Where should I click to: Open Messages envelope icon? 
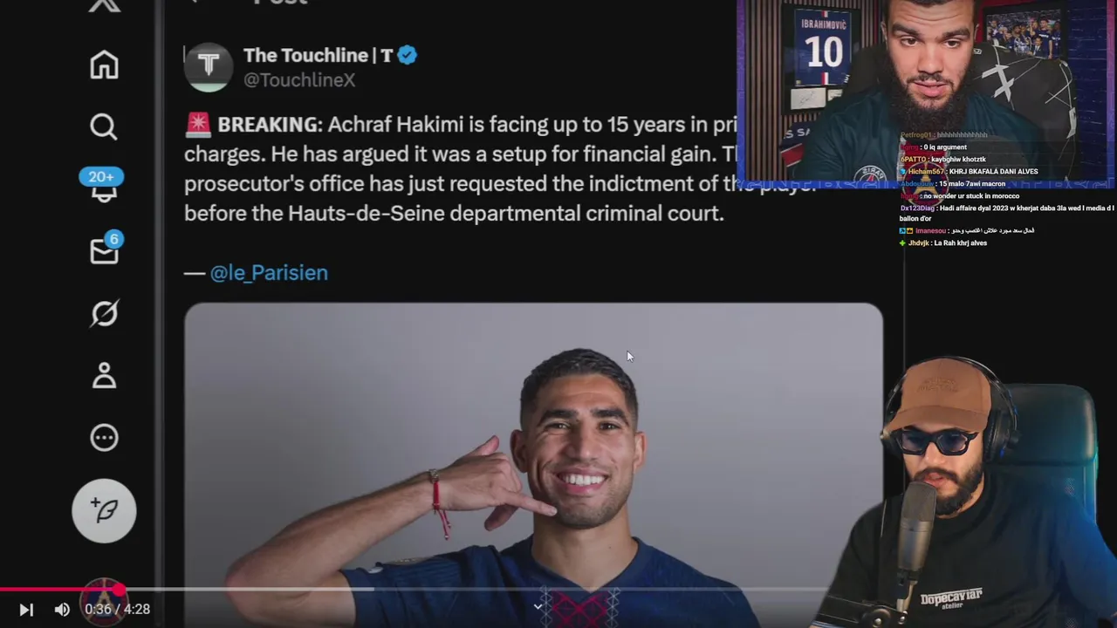(105, 249)
